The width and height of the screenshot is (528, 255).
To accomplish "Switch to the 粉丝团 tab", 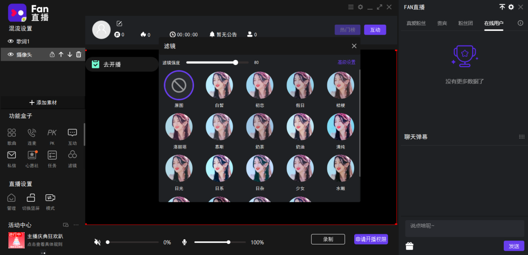I will (x=465, y=23).
